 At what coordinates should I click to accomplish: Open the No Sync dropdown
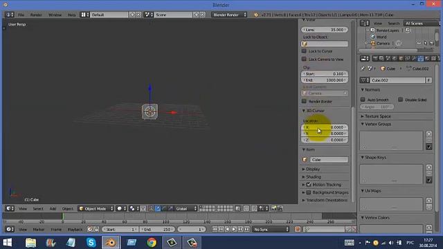(271, 229)
